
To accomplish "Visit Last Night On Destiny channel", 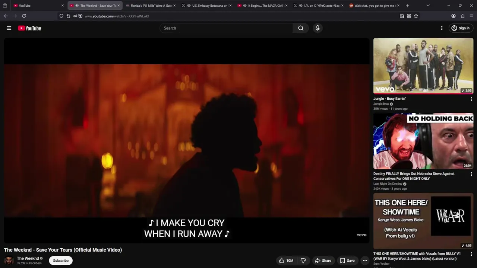I will (x=388, y=184).
